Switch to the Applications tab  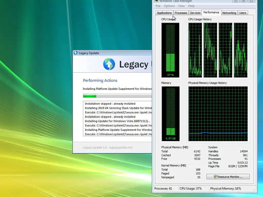pyautogui.click(x=164, y=13)
